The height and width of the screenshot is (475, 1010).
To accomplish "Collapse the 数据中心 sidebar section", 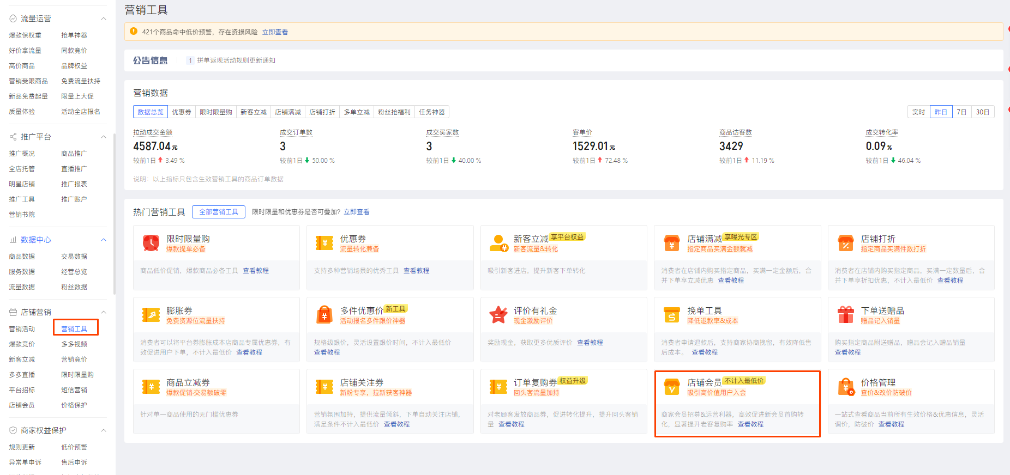I will coord(104,240).
